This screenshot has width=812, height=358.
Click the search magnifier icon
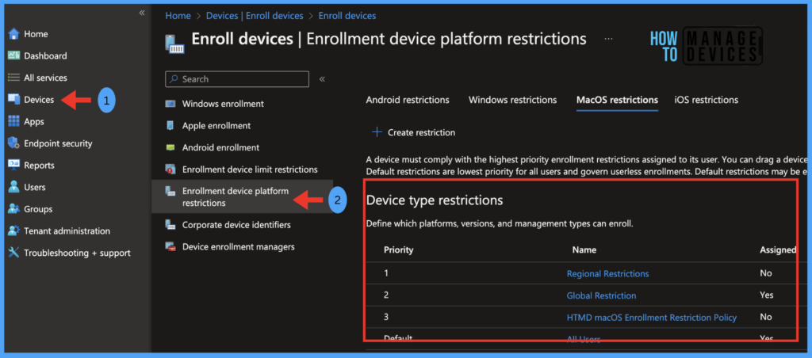coord(174,79)
